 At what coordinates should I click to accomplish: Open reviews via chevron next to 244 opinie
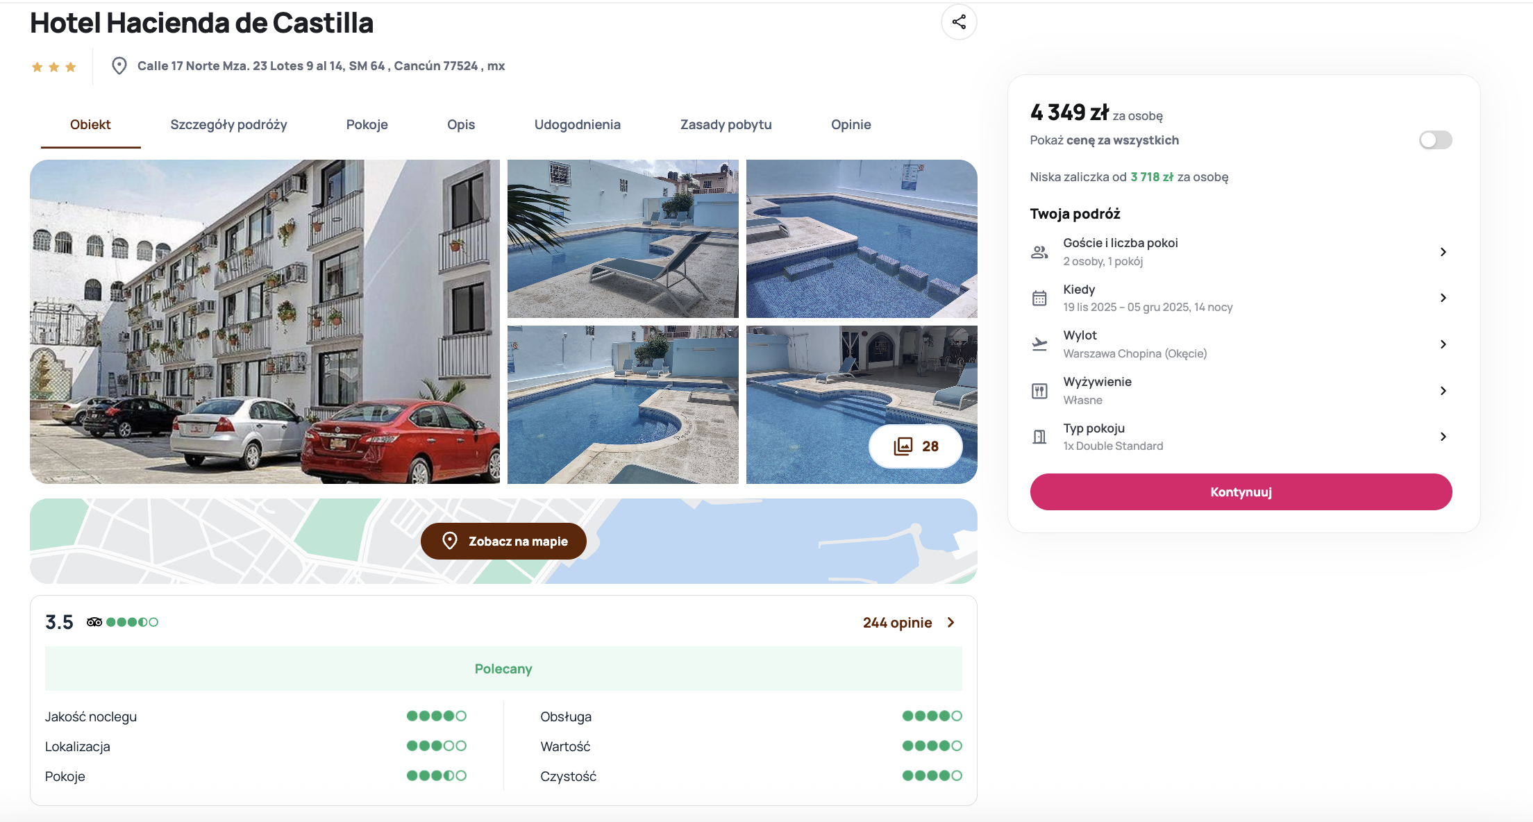(x=951, y=623)
